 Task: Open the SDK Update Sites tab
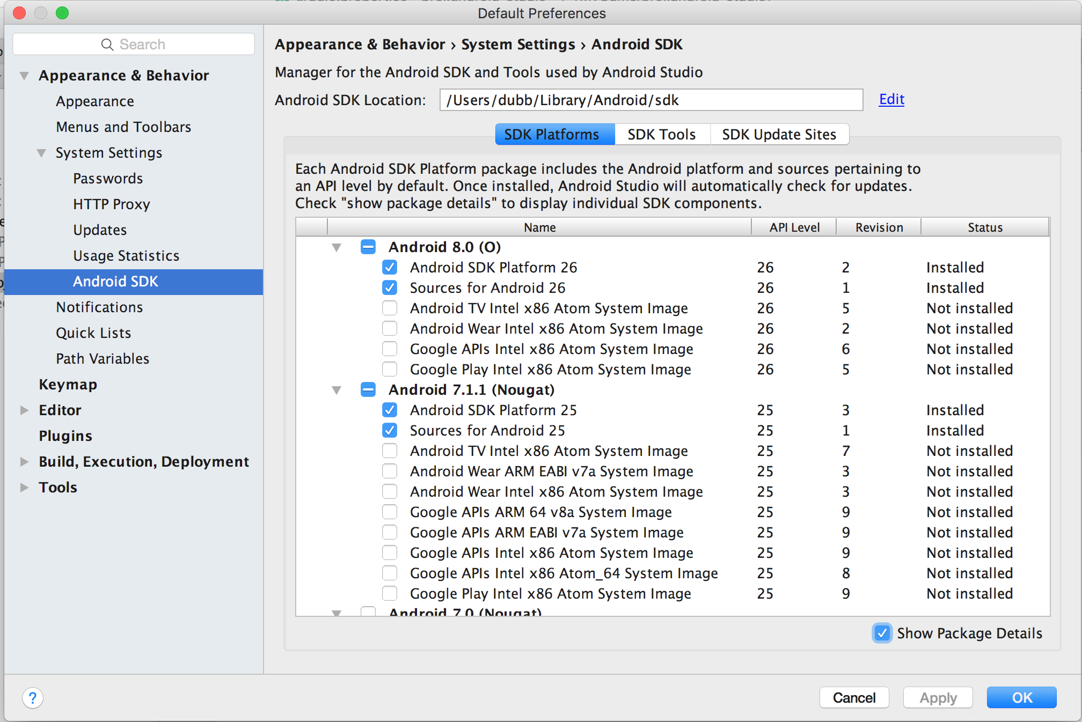tap(779, 134)
